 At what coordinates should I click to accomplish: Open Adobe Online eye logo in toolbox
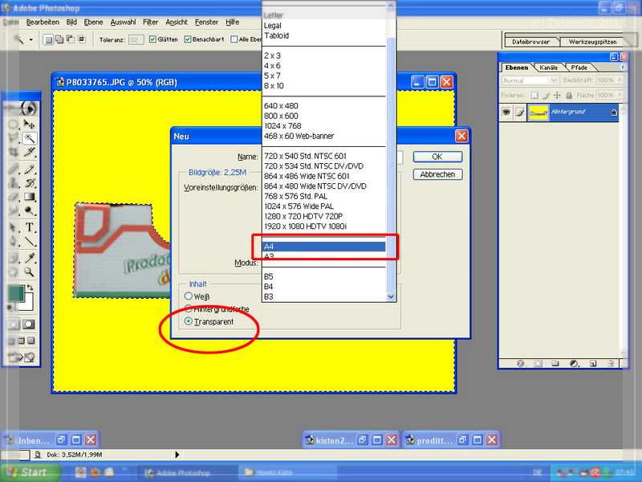[29, 108]
